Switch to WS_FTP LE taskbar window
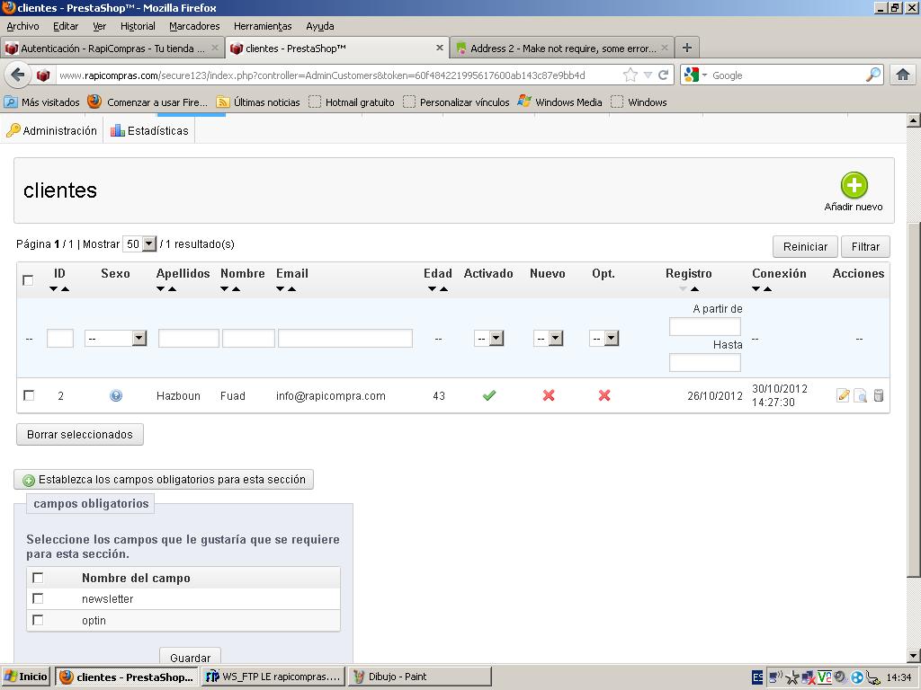Screen dimensions: 921x690 point(273,677)
